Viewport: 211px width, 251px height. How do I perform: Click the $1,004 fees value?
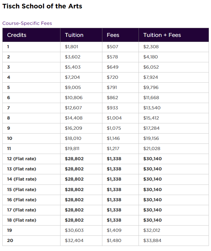click(114, 118)
